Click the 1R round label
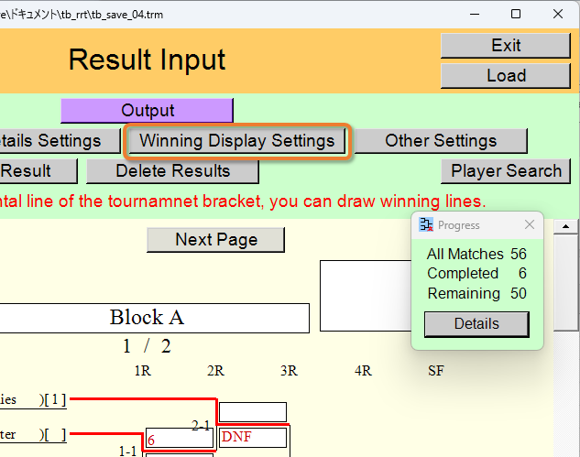 pyautogui.click(x=143, y=371)
